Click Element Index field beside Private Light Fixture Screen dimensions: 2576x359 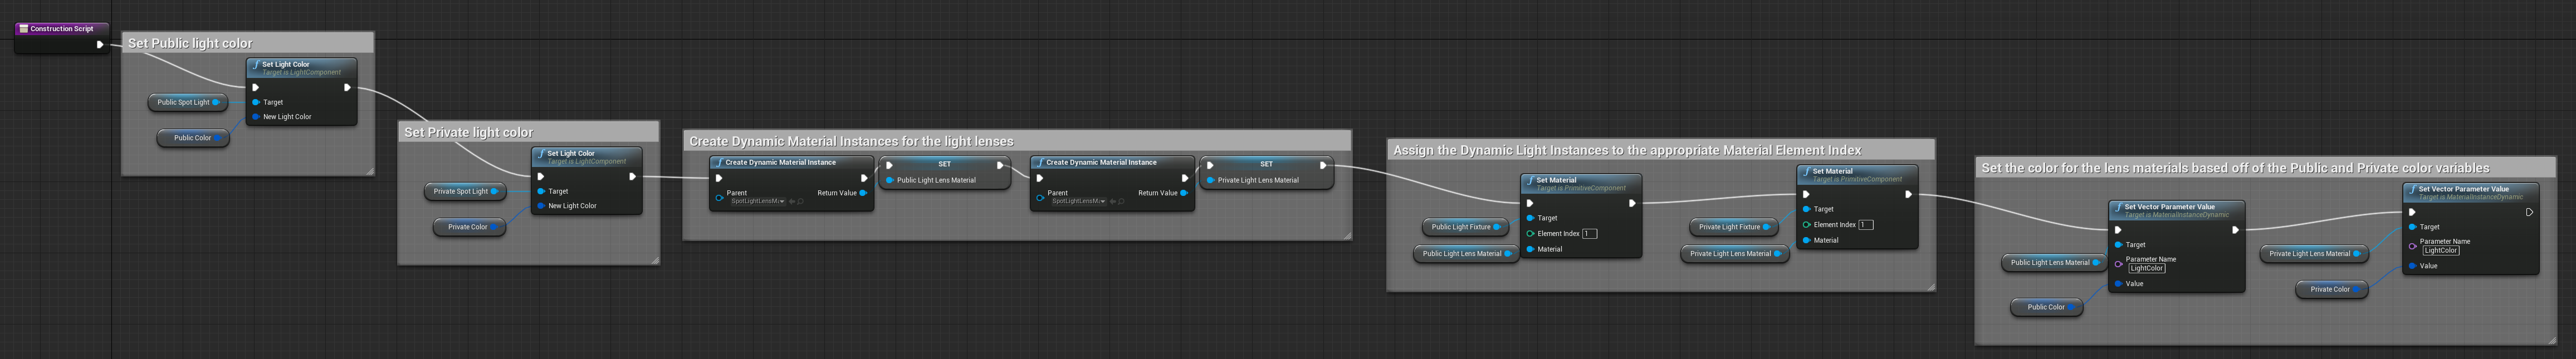coord(1865,225)
